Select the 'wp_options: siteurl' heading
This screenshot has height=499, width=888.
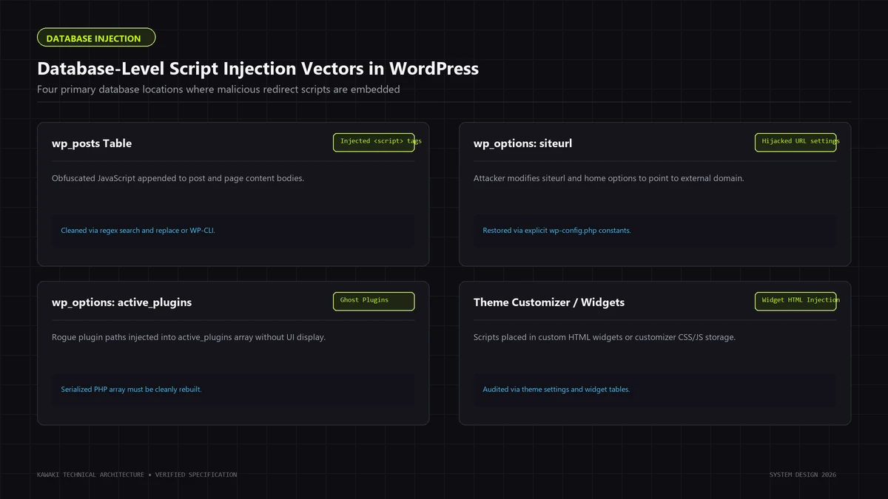522,143
